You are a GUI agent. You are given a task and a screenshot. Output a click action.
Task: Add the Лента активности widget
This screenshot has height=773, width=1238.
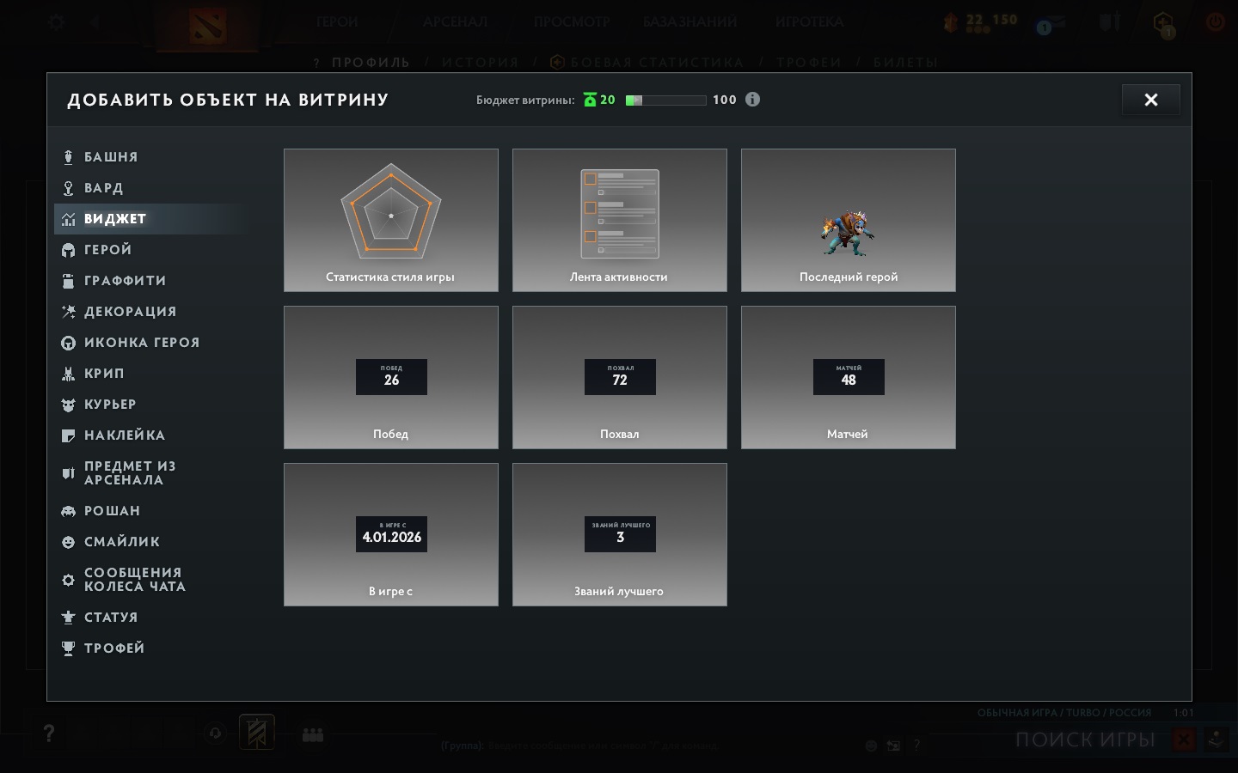(x=619, y=220)
